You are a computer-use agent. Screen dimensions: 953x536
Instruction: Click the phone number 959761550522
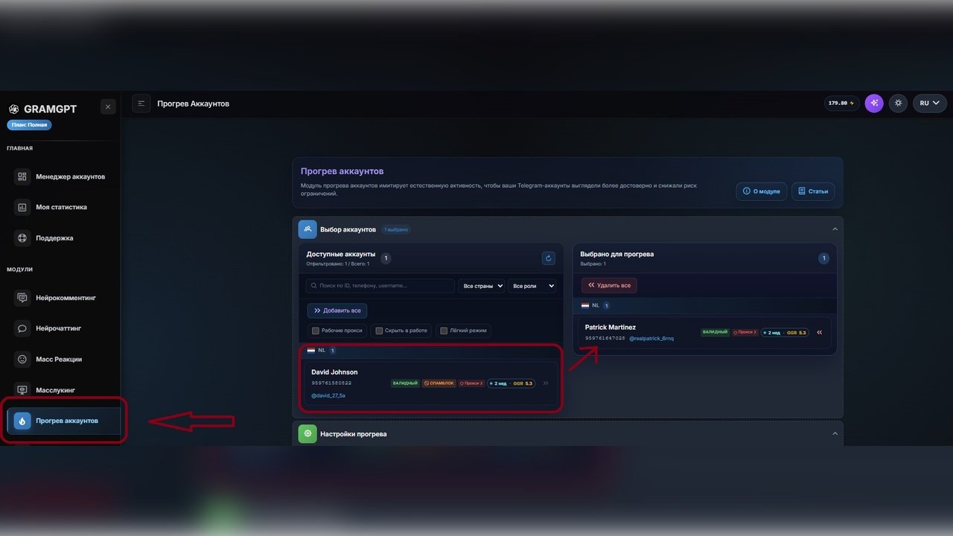331,383
